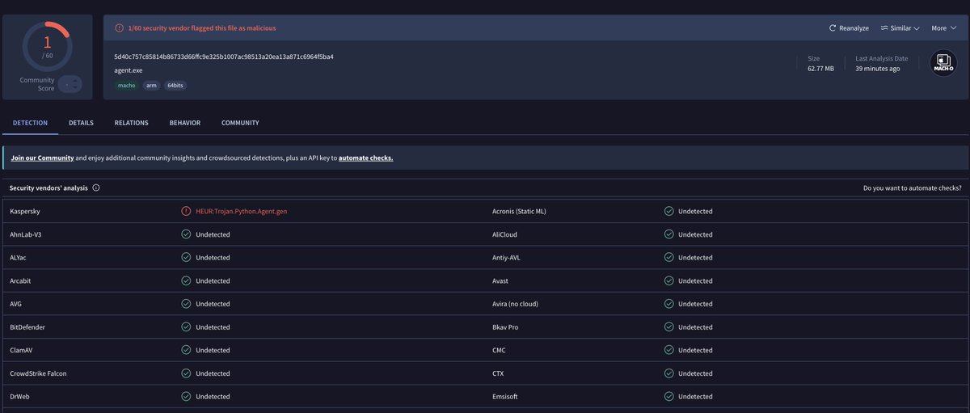Click the Antiy-AVL vendor name
Image resolution: width=970 pixels, height=413 pixels.
pyautogui.click(x=507, y=258)
